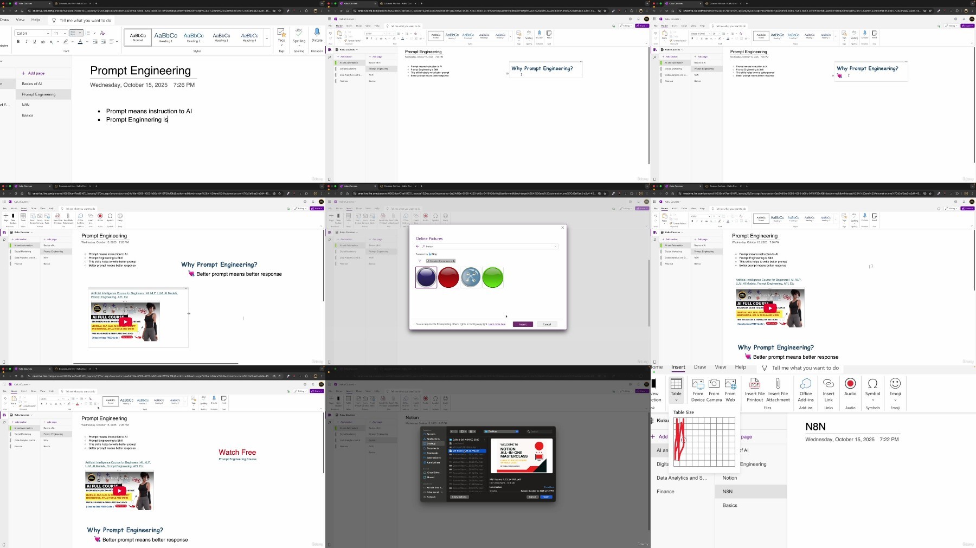Open Help tab beside the enlarged Calibri ribbon
The height and width of the screenshot is (548, 976).
click(x=35, y=20)
